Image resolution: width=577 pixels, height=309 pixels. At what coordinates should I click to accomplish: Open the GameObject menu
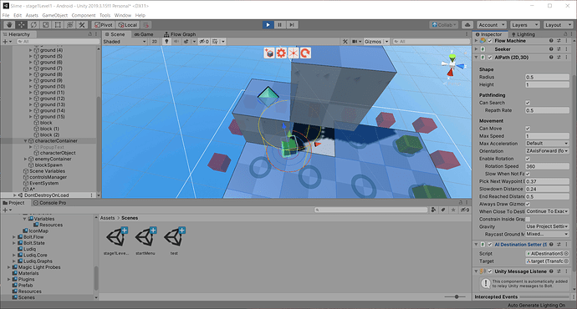[55, 15]
